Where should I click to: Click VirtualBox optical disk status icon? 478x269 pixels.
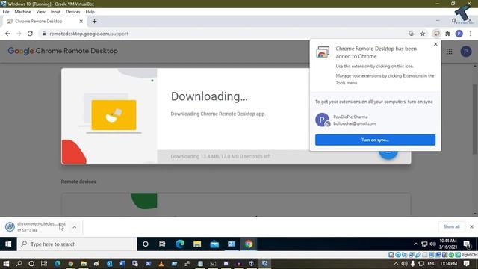coord(398,255)
